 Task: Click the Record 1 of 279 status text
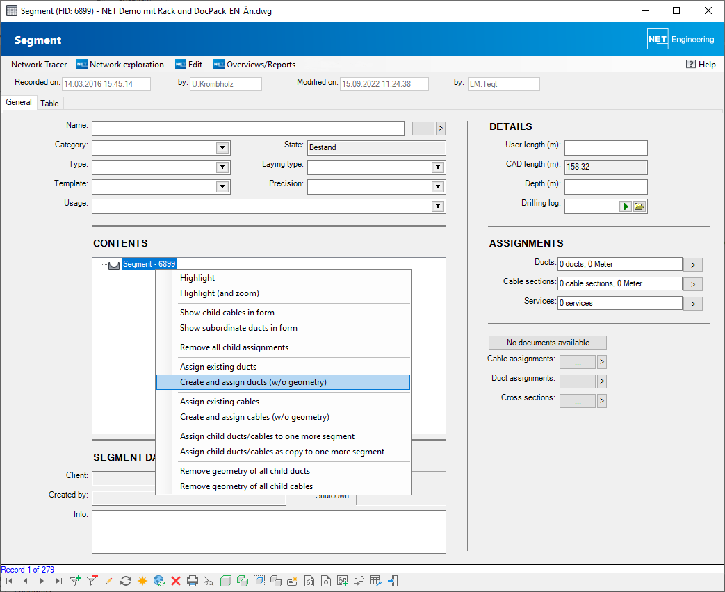click(x=28, y=569)
